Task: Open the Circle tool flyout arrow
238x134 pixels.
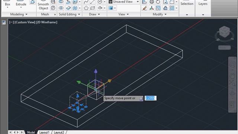Action: click(104, 2)
